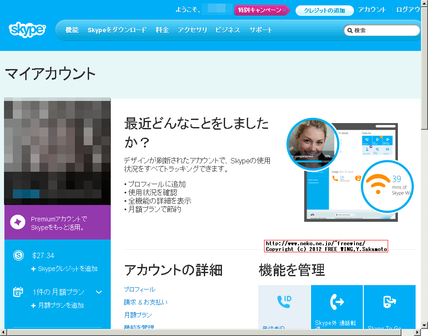The image size is (428, 336).
Task: Click the horizontal scrollbar right arrow
Action: tap(418, 332)
